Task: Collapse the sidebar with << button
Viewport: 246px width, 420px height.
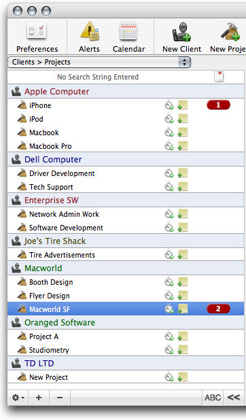Action: click(233, 398)
